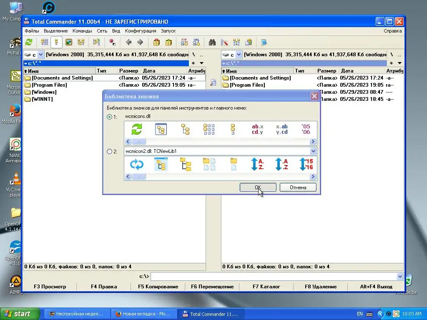Show the directory tree toolbar icon
The height and width of the screenshot is (320, 427).
pos(81,42)
